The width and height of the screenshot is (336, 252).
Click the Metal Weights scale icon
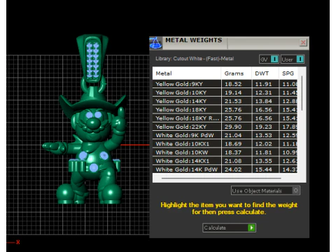(155, 43)
